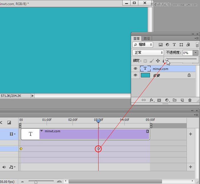Hide the minwt.com text layer
This screenshot has width=200, height=184.
(135, 69)
